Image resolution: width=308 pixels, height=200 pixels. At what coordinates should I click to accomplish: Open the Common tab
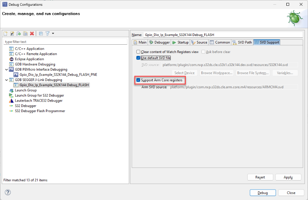220,42
